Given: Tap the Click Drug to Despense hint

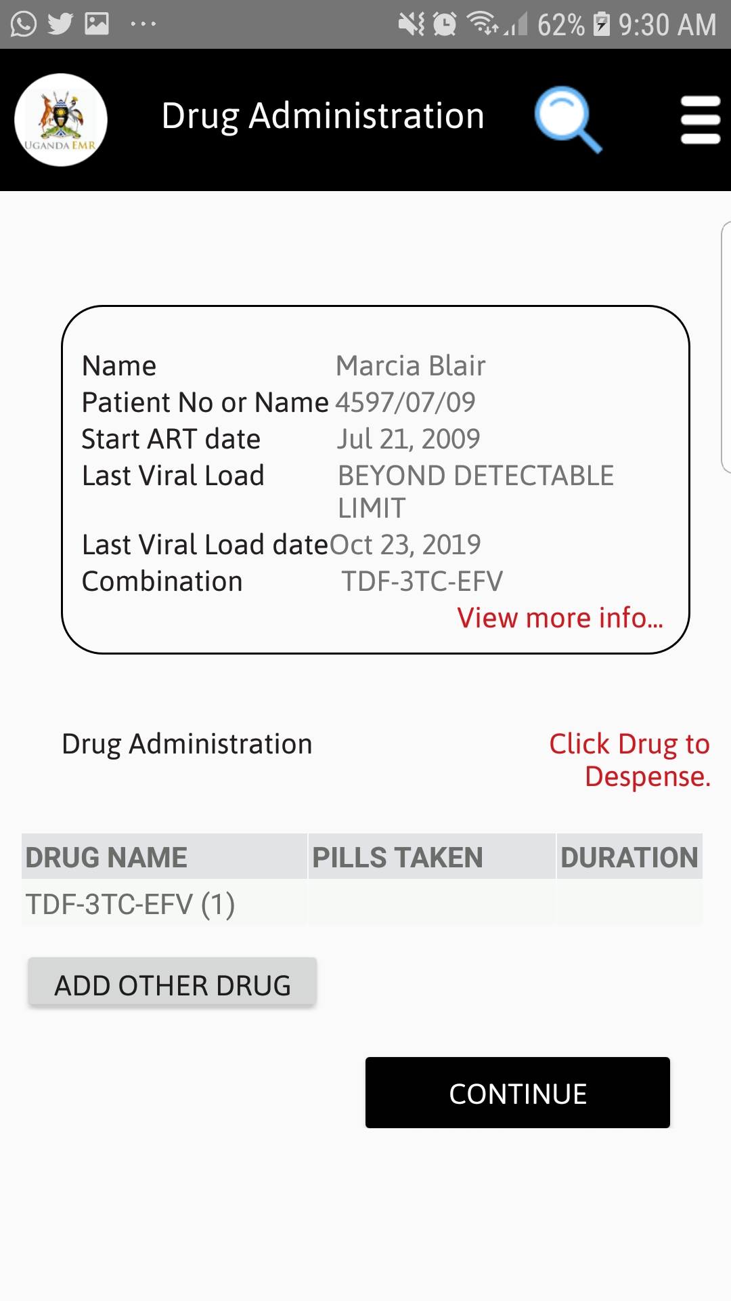Looking at the screenshot, I should 629,760.
